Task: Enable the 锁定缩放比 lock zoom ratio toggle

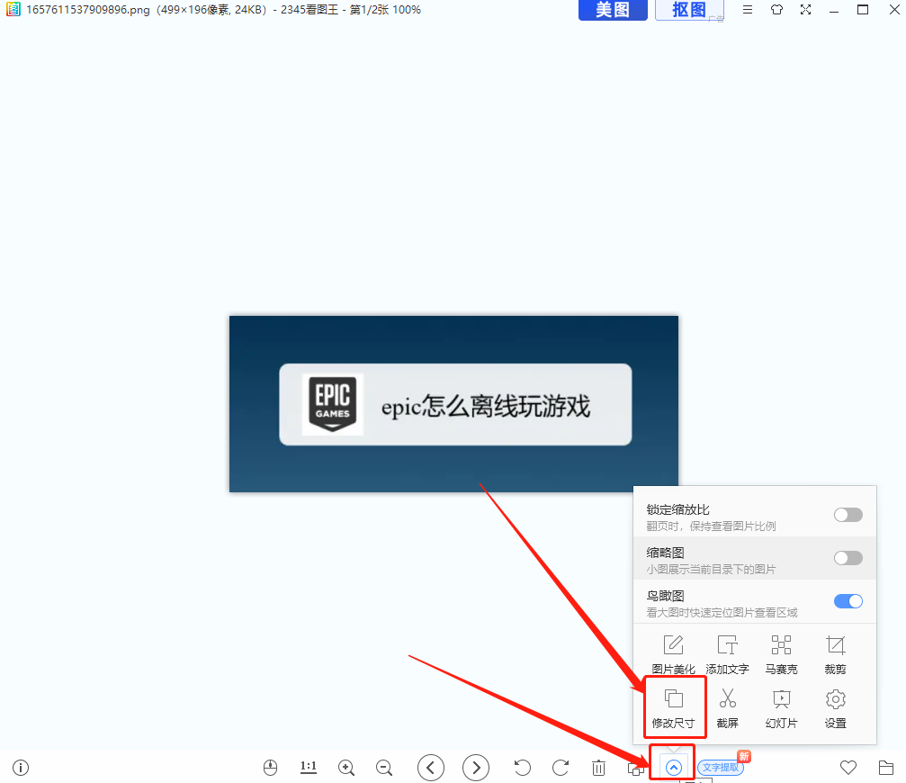Action: pyautogui.click(x=847, y=514)
